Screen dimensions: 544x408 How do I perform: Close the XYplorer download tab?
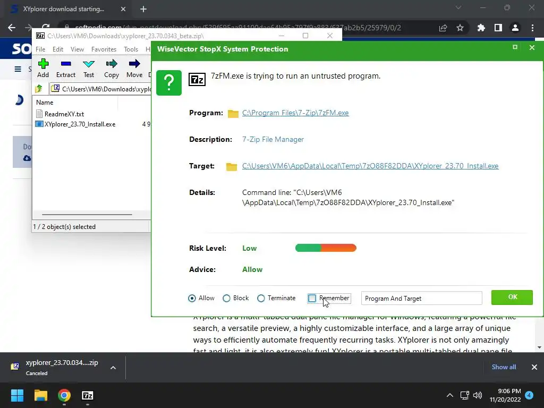123,9
